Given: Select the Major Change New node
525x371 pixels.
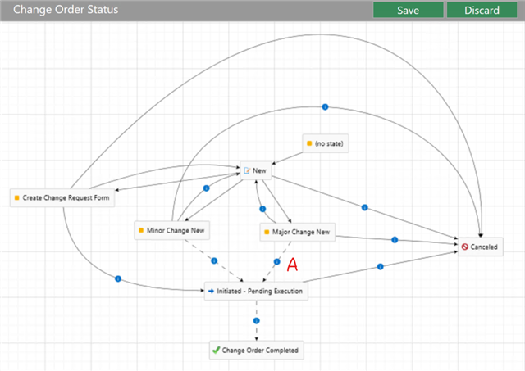Looking at the screenshot, I should (x=298, y=233).
